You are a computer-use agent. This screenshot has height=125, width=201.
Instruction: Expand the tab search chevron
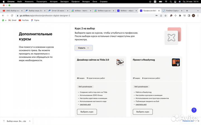click(x=198, y=11)
